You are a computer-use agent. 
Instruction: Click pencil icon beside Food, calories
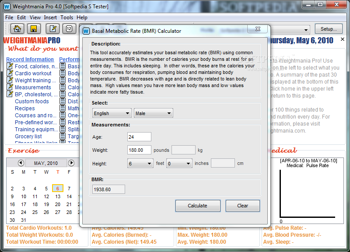(10, 66)
